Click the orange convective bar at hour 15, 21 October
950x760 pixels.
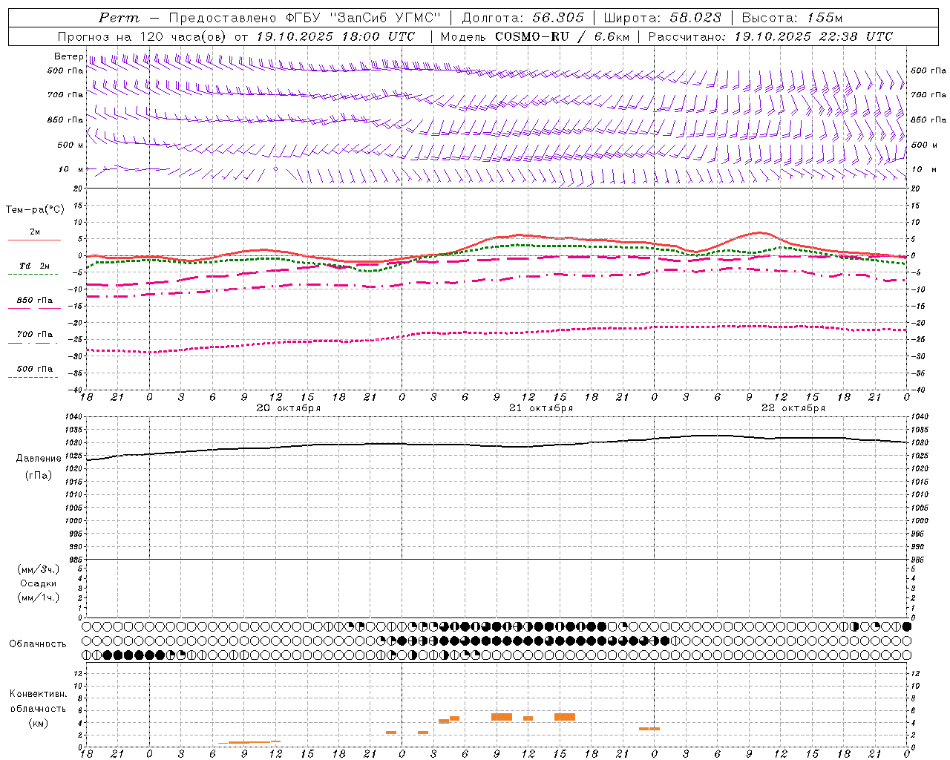tap(565, 717)
